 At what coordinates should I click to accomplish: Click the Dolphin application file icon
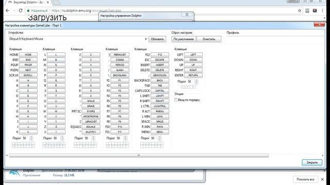[x=14, y=173]
